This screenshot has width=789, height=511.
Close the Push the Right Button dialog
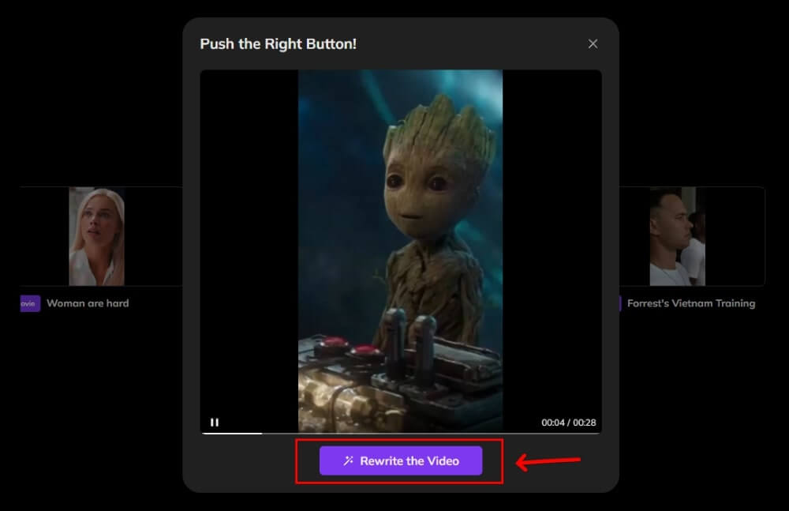pos(593,44)
